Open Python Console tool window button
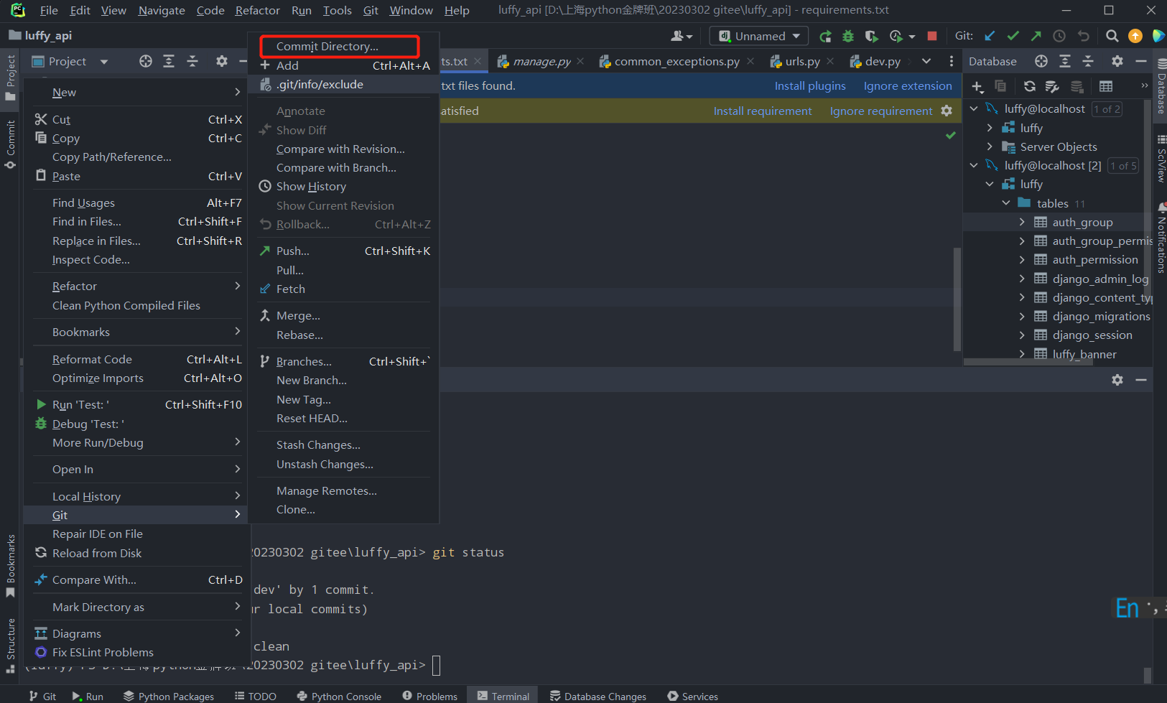Screen dimensions: 1167x703 click(x=339, y=696)
